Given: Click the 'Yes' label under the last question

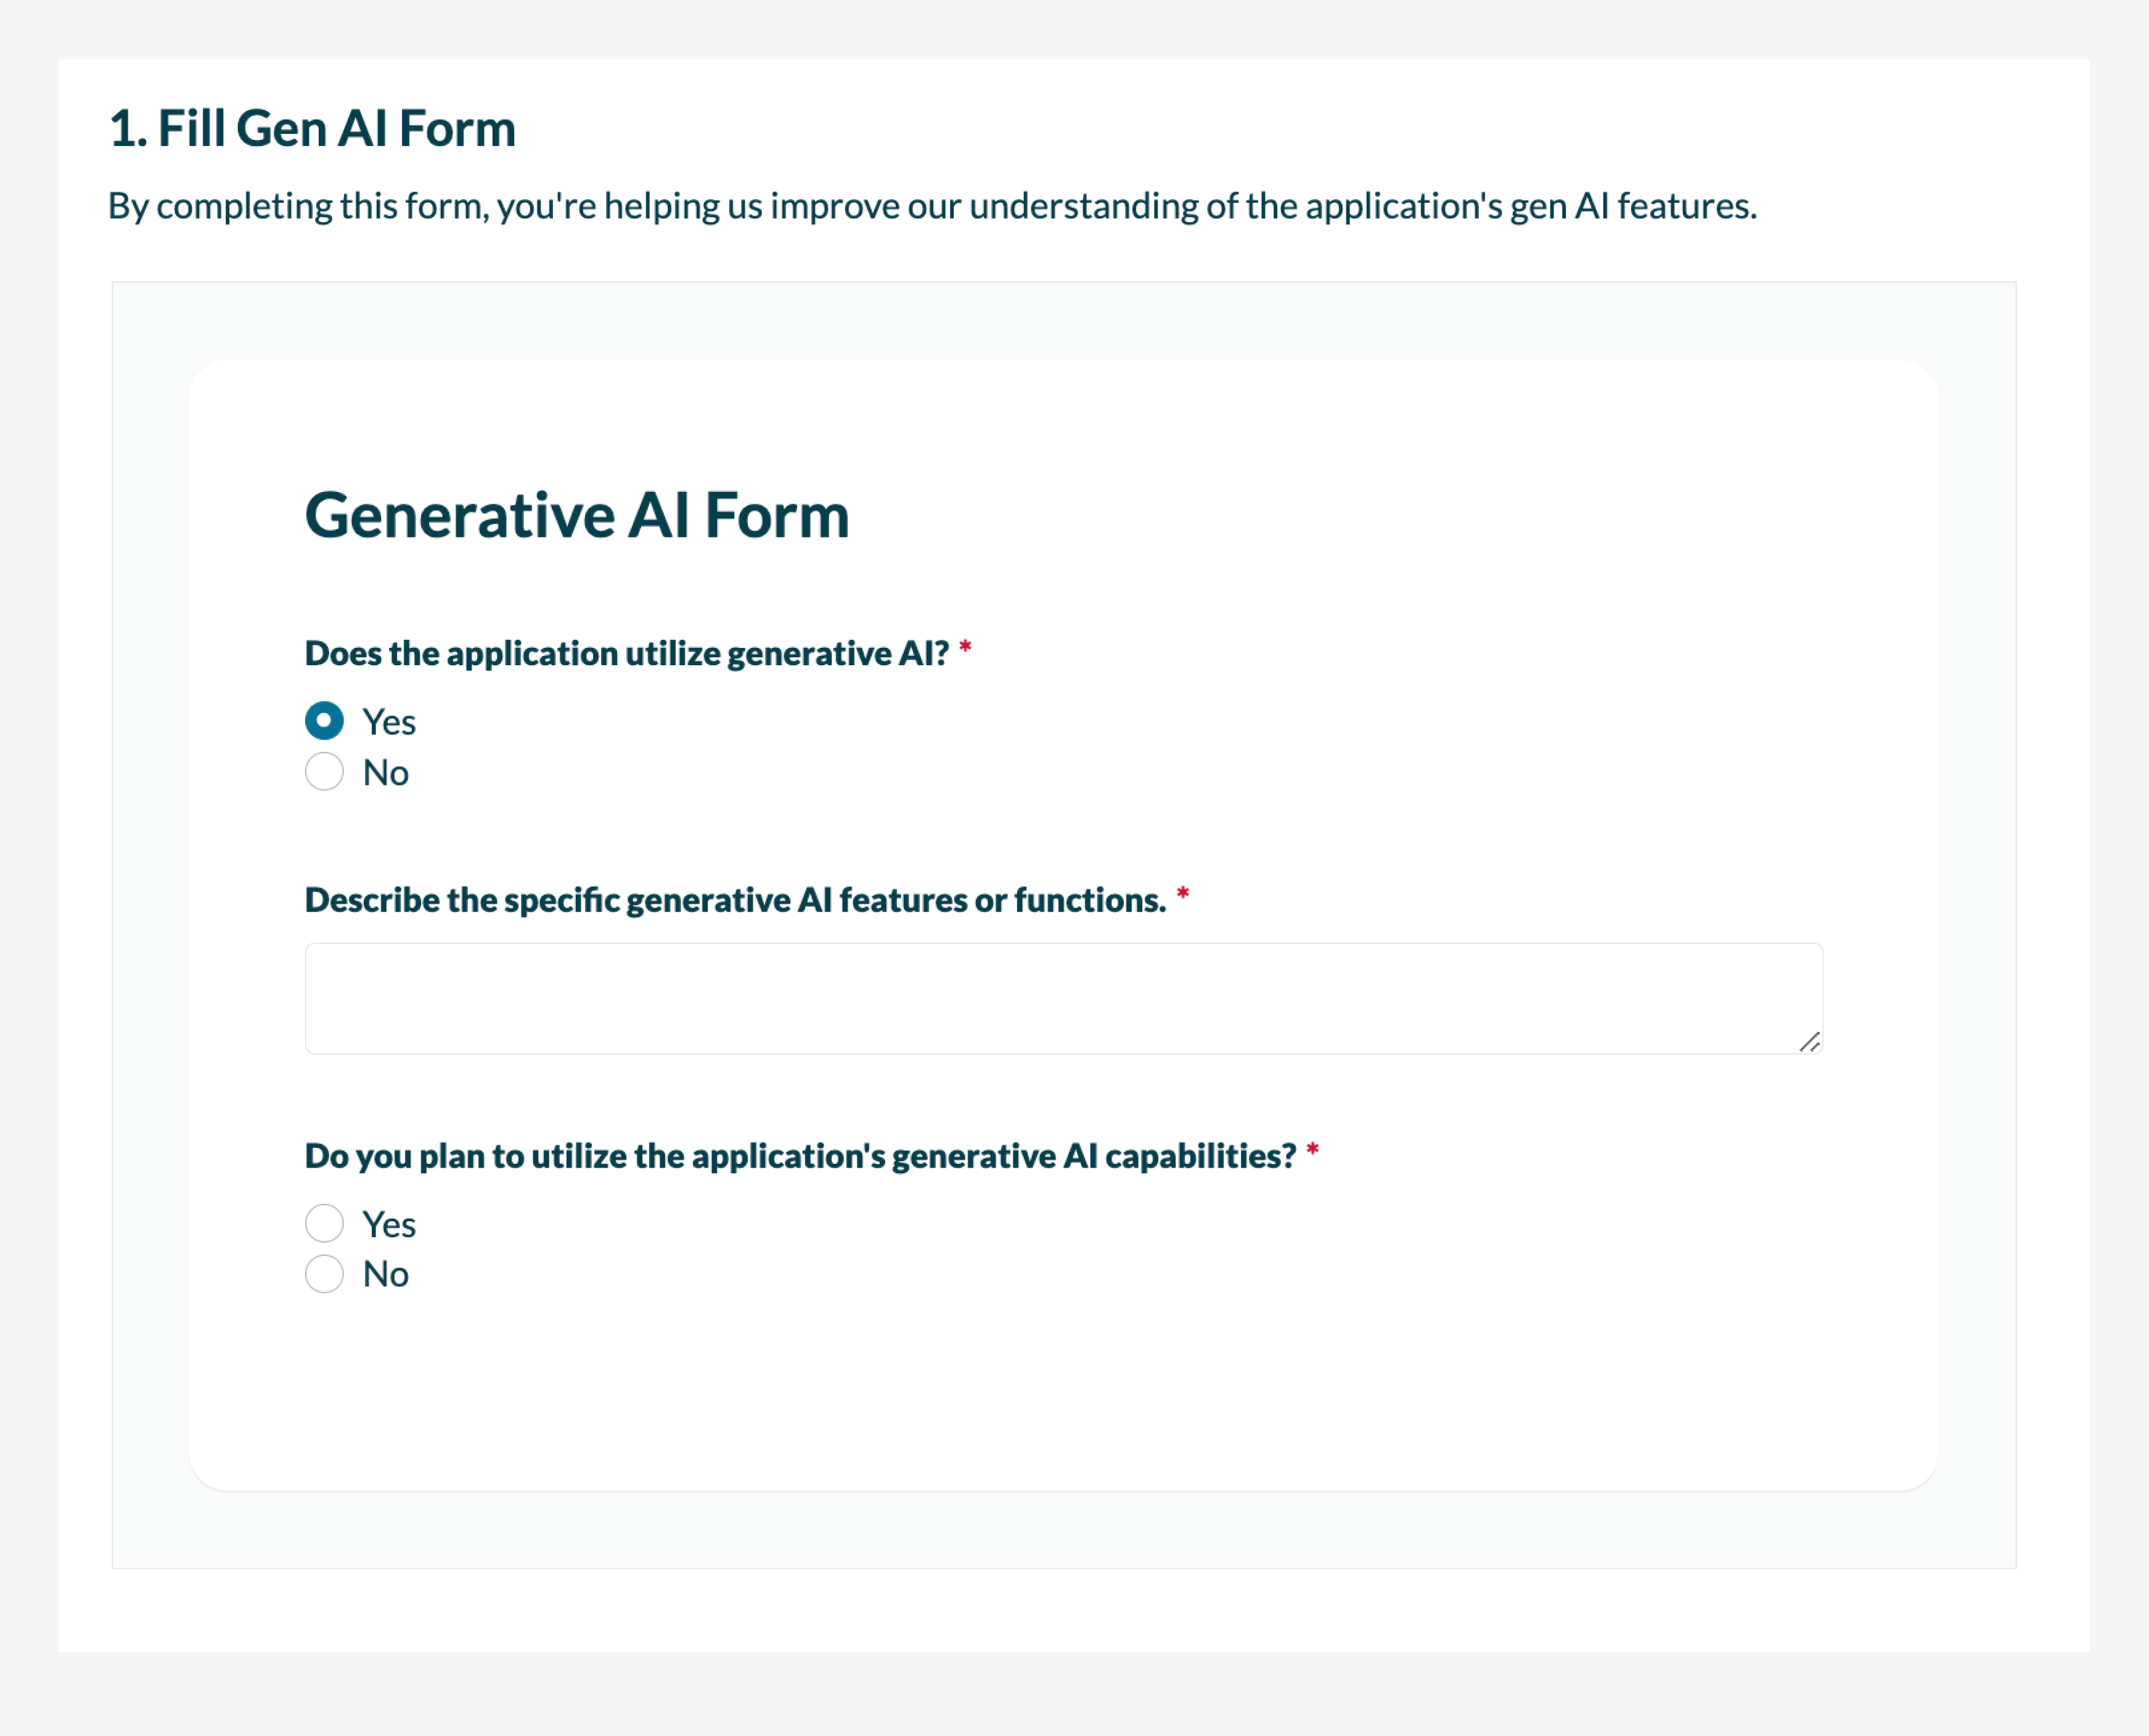Looking at the screenshot, I should pyautogui.click(x=389, y=1224).
